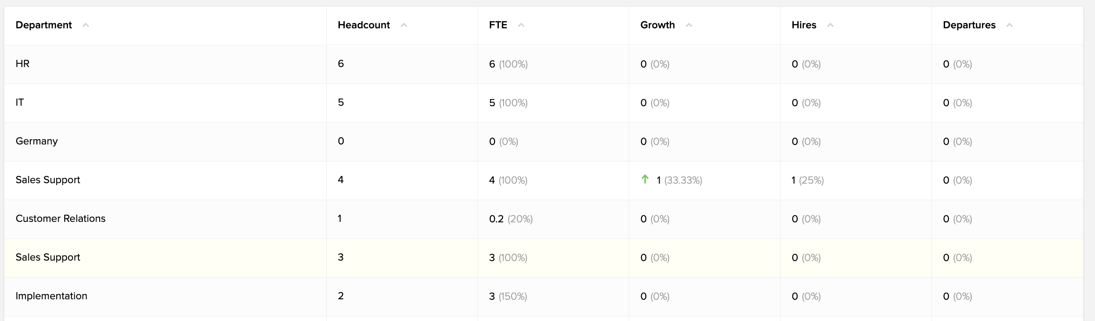1095x321 pixels.
Task: Click the 1 (33.33%) growth value
Action: 679,180
